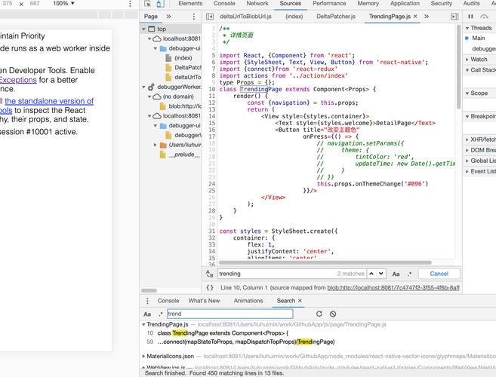Screen dimensions: 496x377
Task: Refresh the drawer search results
Action: click(x=319, y=314)
